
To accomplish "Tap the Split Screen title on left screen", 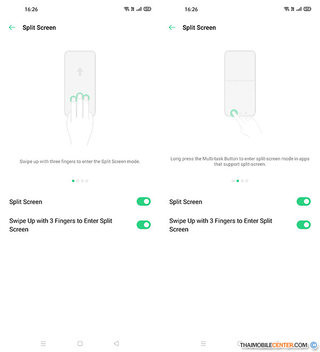I will (x=39, y=28).
